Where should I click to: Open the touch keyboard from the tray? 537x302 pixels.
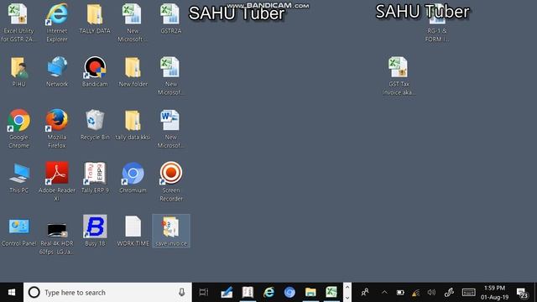tap(468, 293)
